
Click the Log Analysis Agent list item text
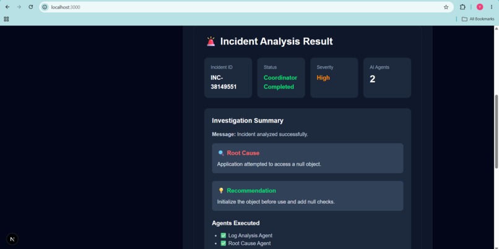point(251,235)
